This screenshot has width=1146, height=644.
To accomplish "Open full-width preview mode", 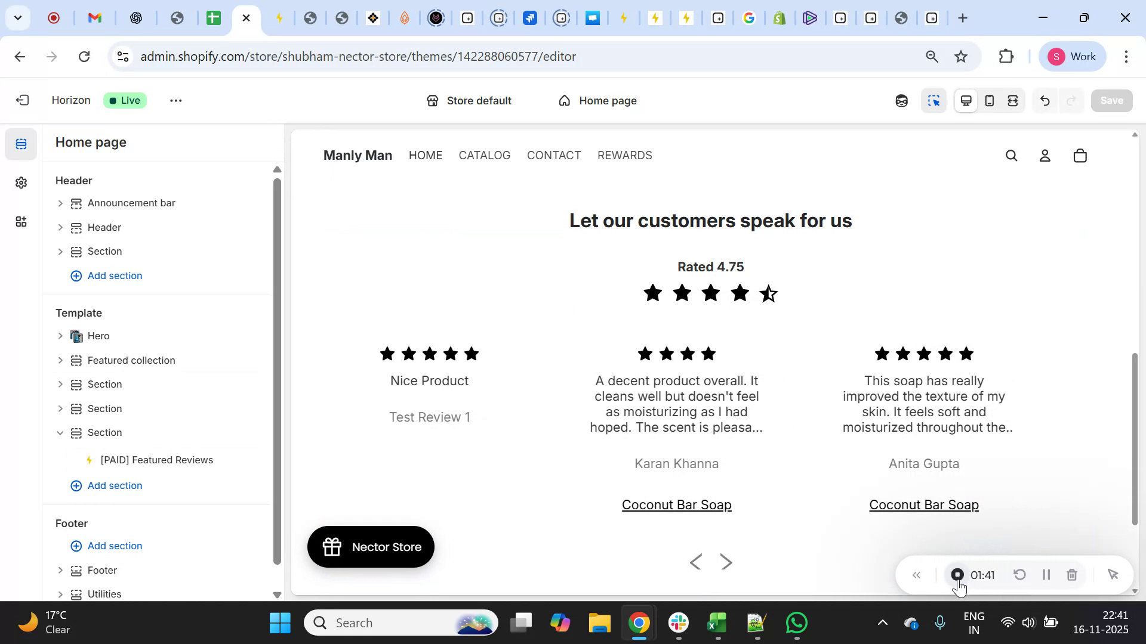I will coord(1012,100).
